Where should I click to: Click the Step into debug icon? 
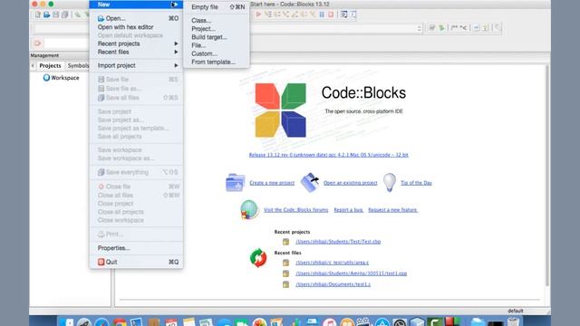[285, 14]
